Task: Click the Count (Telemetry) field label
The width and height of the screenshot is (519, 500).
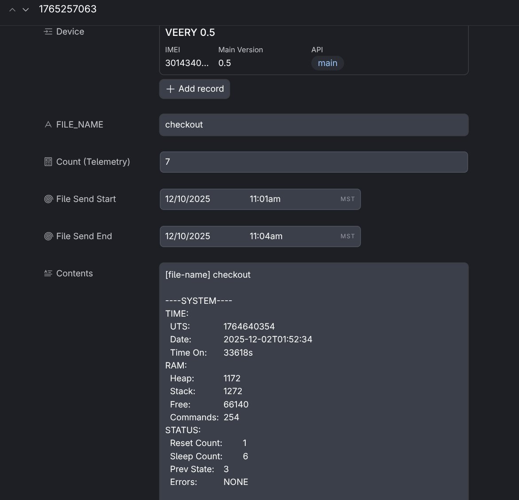Action: coord(93,162)
